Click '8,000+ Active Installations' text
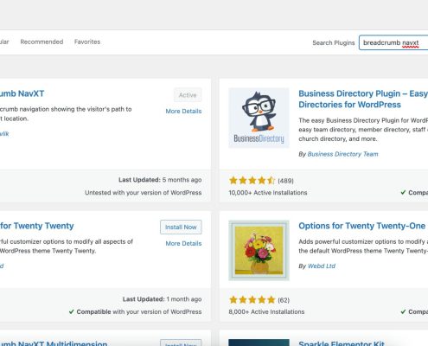This screenshot has height=346, width=428. (266, 311)
